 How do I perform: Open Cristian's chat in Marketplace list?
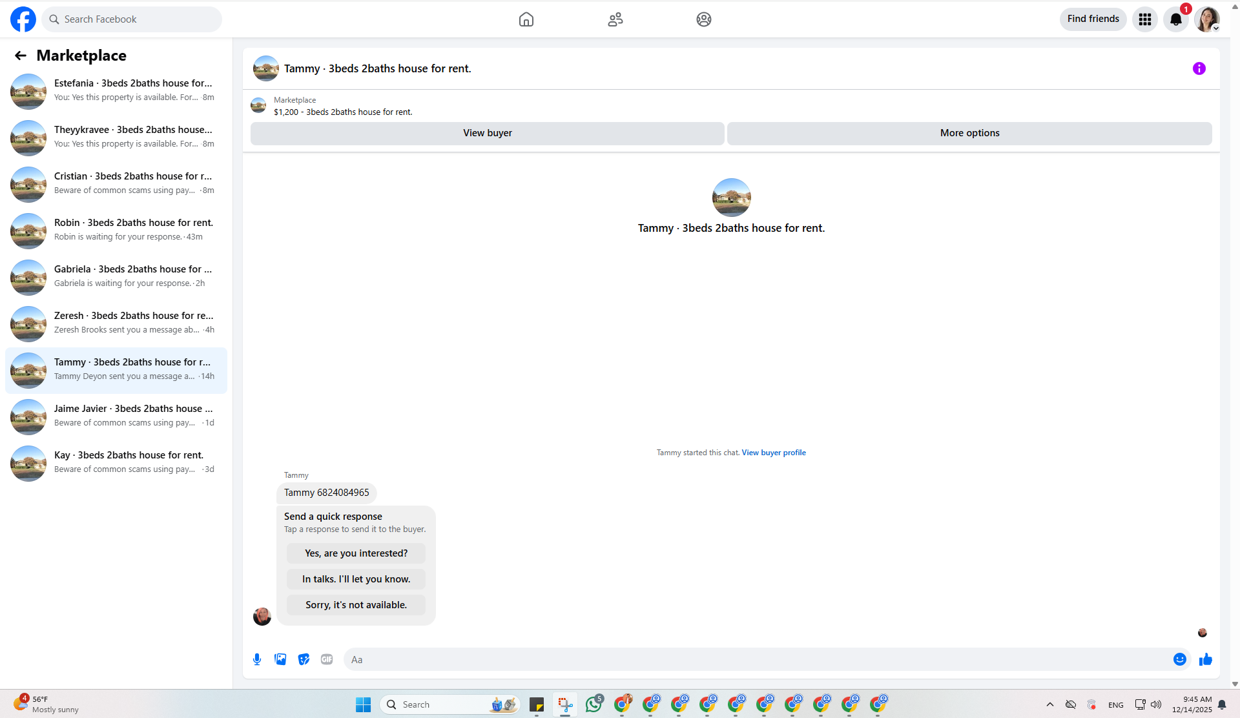[116, 184]
